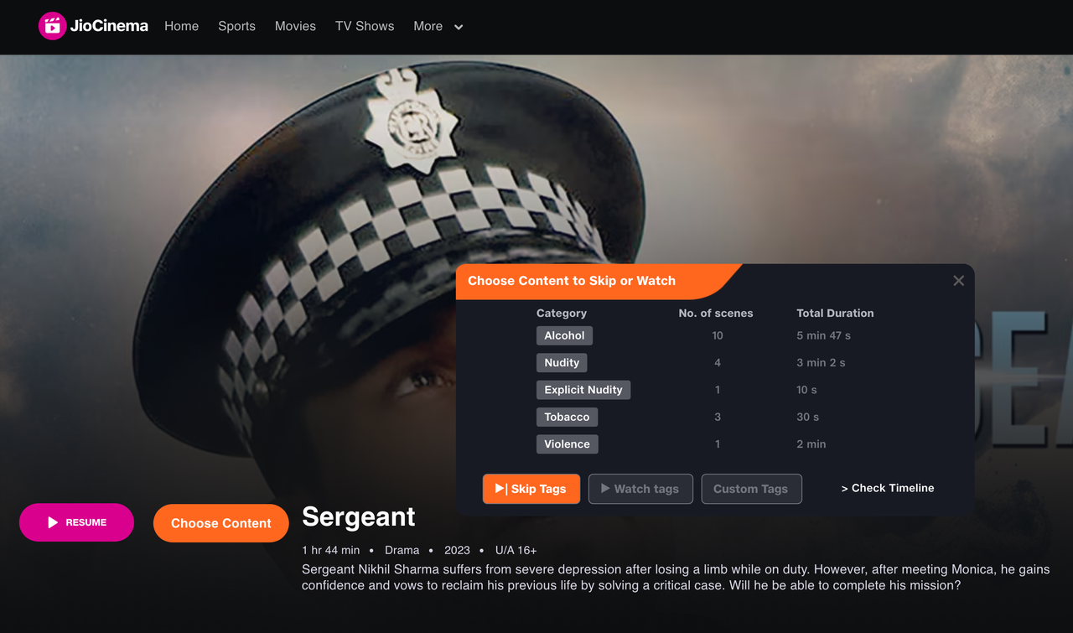The image size is (1073, 633).
Task: Toggle the Explicit Nudity tag
Action: click(583, 390)
